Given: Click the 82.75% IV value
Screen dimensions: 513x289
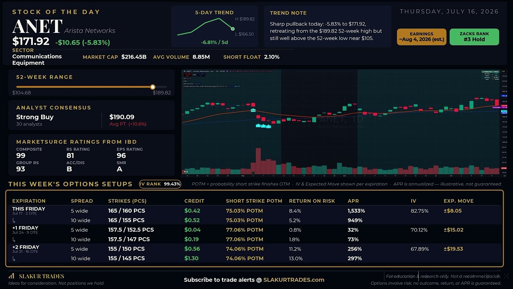Looking at the screenshot, I should point(420,211).
